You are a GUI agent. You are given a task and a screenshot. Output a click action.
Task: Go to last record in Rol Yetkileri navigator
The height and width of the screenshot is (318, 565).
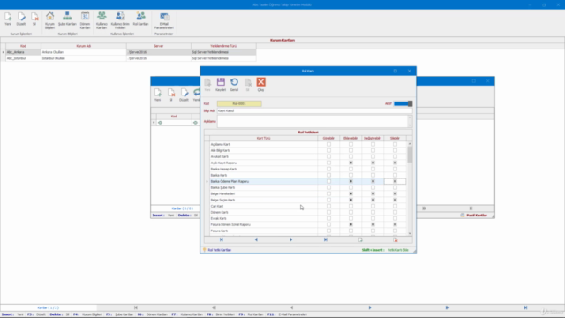click(326, 239)
